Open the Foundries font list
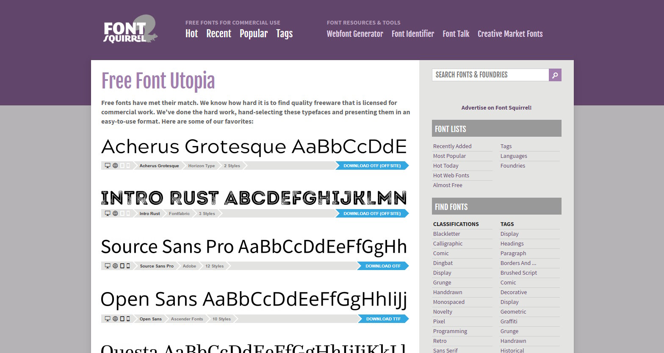Image resolution: width=664 pixels, height=353 pixels. pyautogui.click(x=512, y=165)
